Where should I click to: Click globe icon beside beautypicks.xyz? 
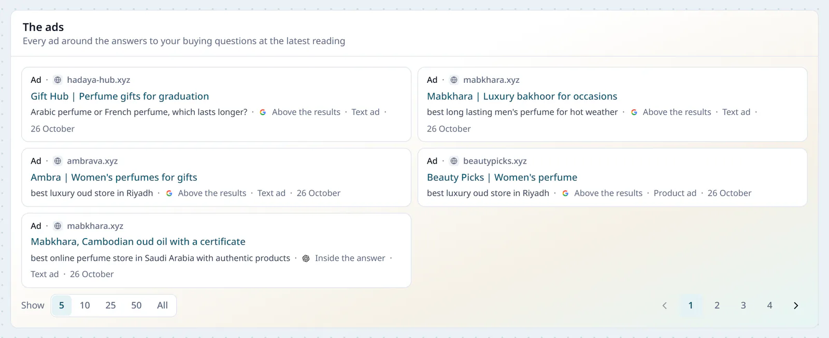[x=454, y=161]
